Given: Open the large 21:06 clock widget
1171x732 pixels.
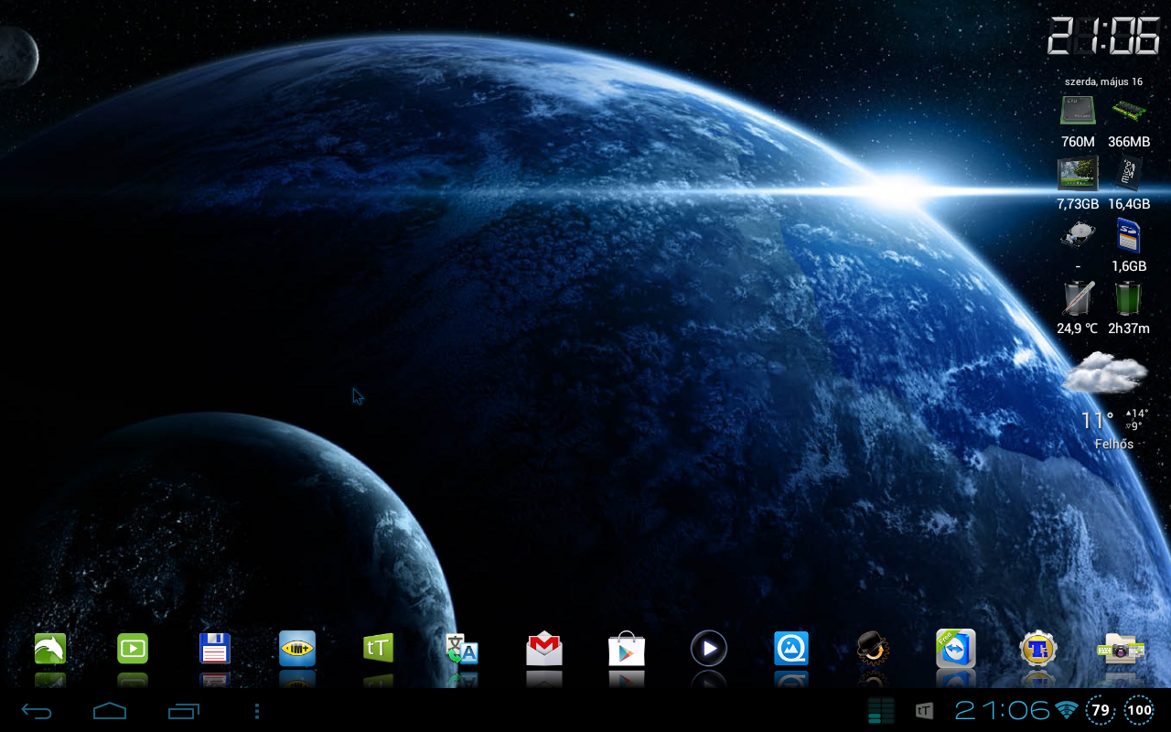Looking at the screenshot, I should coord(1103,37).
